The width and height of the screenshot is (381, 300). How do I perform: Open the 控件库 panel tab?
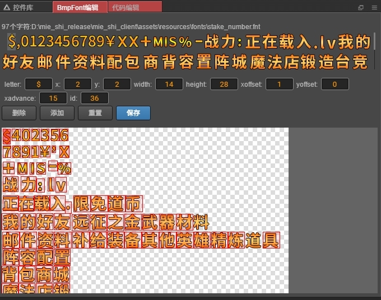pyautogui.click(x=19, y=7)
